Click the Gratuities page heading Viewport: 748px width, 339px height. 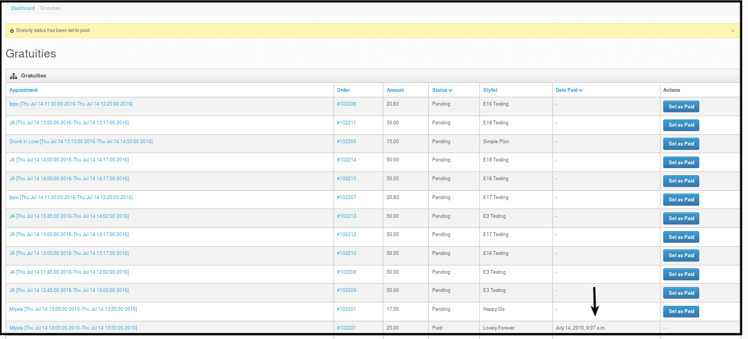[31, 54]
